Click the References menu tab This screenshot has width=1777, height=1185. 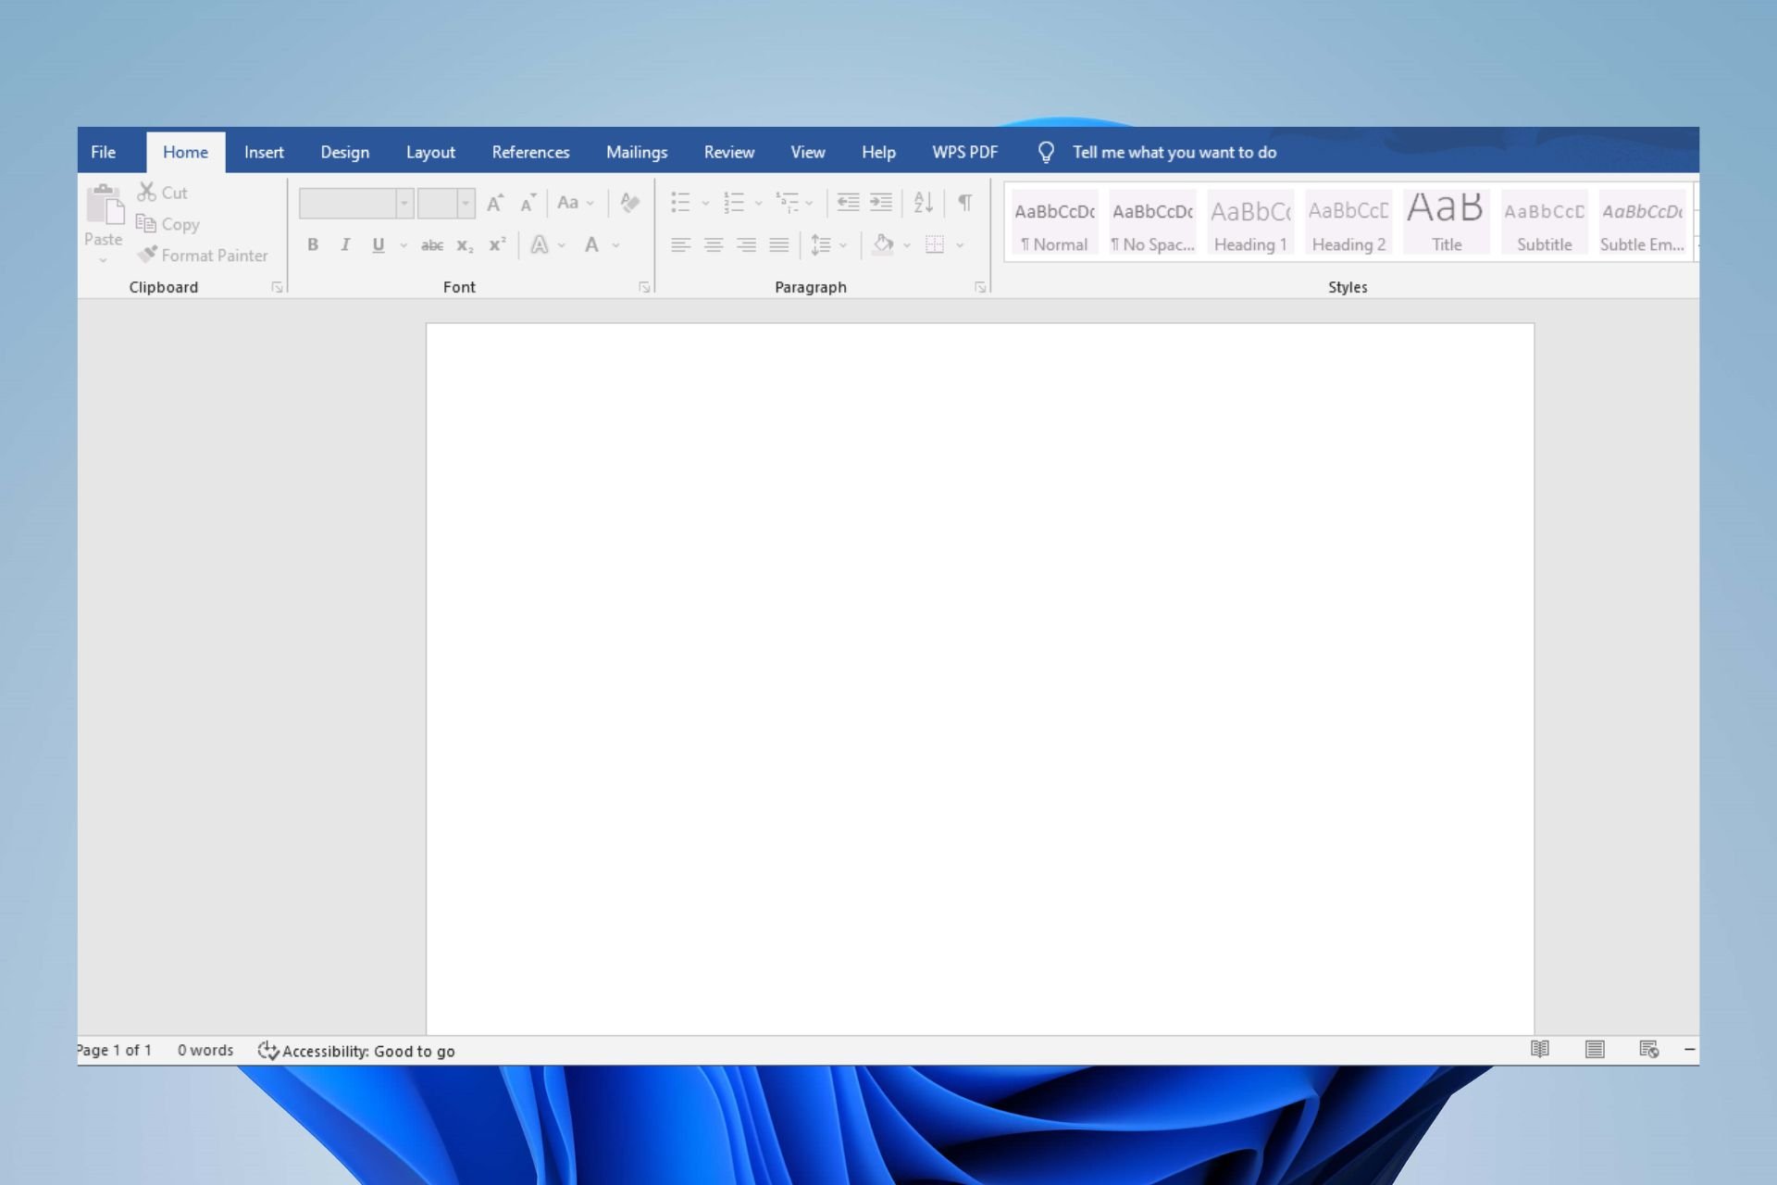point(530,151)
